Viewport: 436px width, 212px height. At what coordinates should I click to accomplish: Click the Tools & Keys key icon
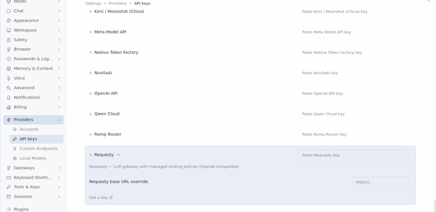pyautogui.click(x=9, y=187)
